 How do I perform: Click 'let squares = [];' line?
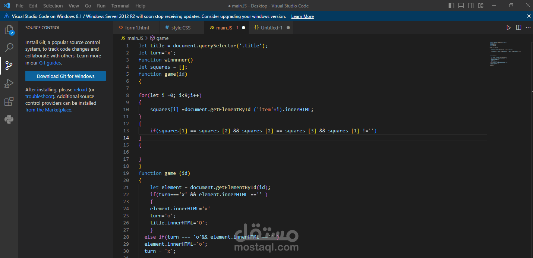pyautogui.click(x=163, y=67)
